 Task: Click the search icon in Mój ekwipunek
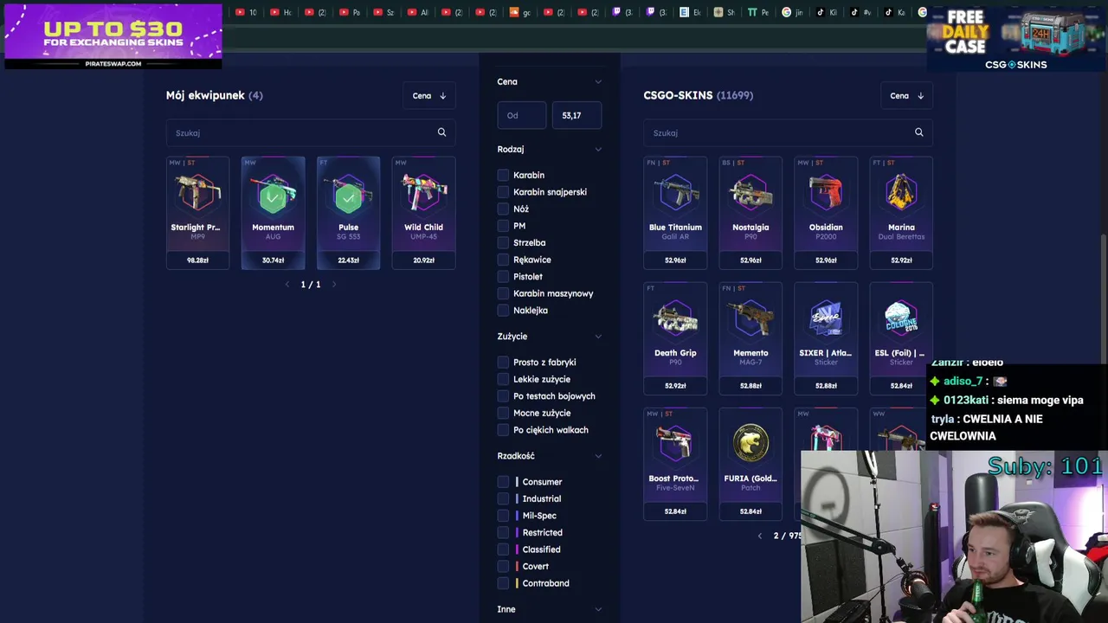click(x=441, y=132)
